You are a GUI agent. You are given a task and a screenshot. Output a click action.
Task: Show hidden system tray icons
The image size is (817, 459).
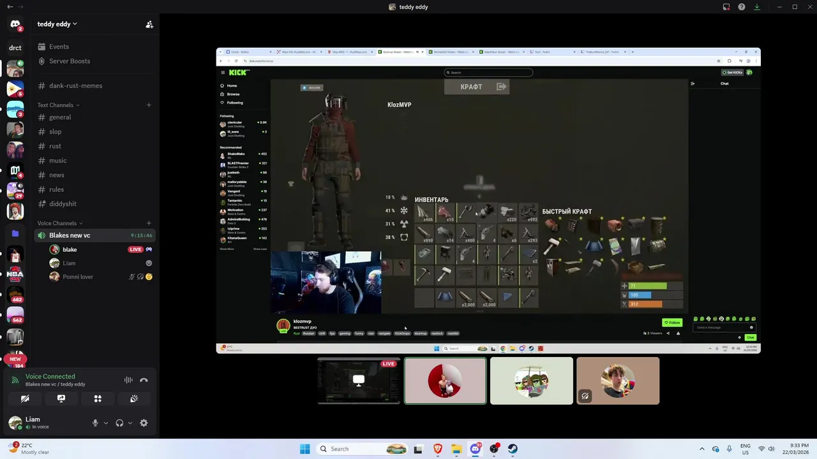701,449
